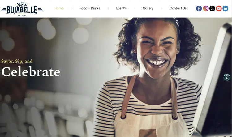Navigate to the Event's page
The height and width of the screenshot is (137, 232).
point(121,8)
